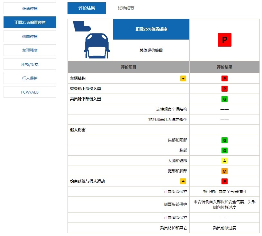Click the 乘员舱下部侵入量 label
Viewport: 262px width, 236px height.
[86, 99]
